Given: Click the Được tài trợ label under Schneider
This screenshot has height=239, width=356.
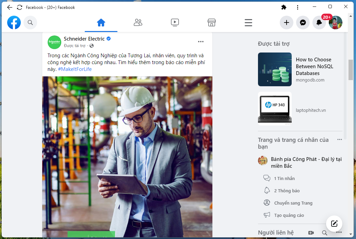Looking at the screenshot, I should point(75,46).
